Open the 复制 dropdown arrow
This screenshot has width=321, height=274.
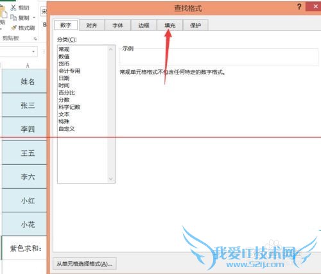coord(34,17)
